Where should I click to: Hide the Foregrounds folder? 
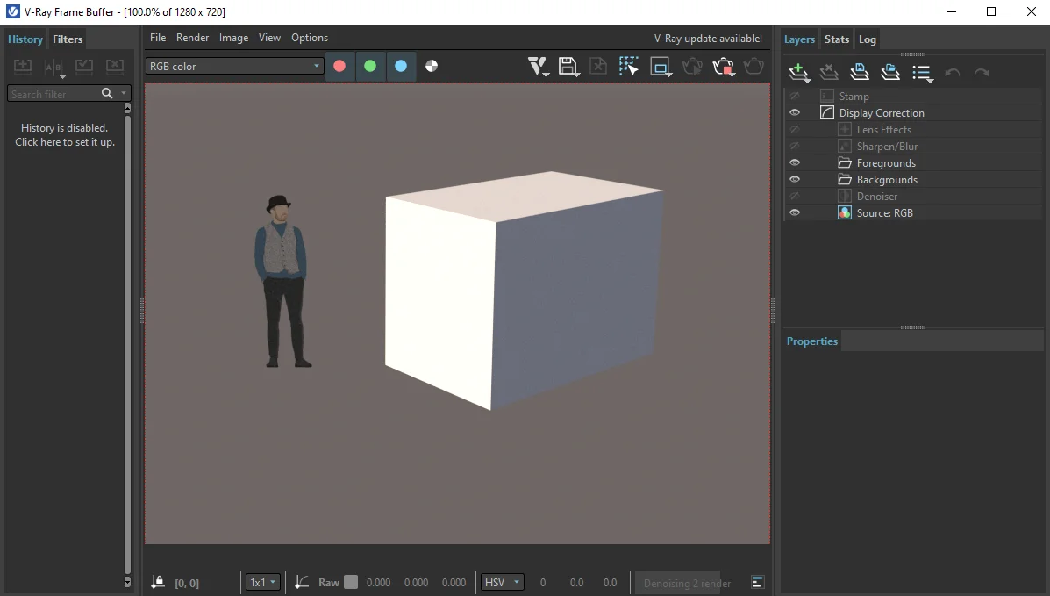(795, 163)
